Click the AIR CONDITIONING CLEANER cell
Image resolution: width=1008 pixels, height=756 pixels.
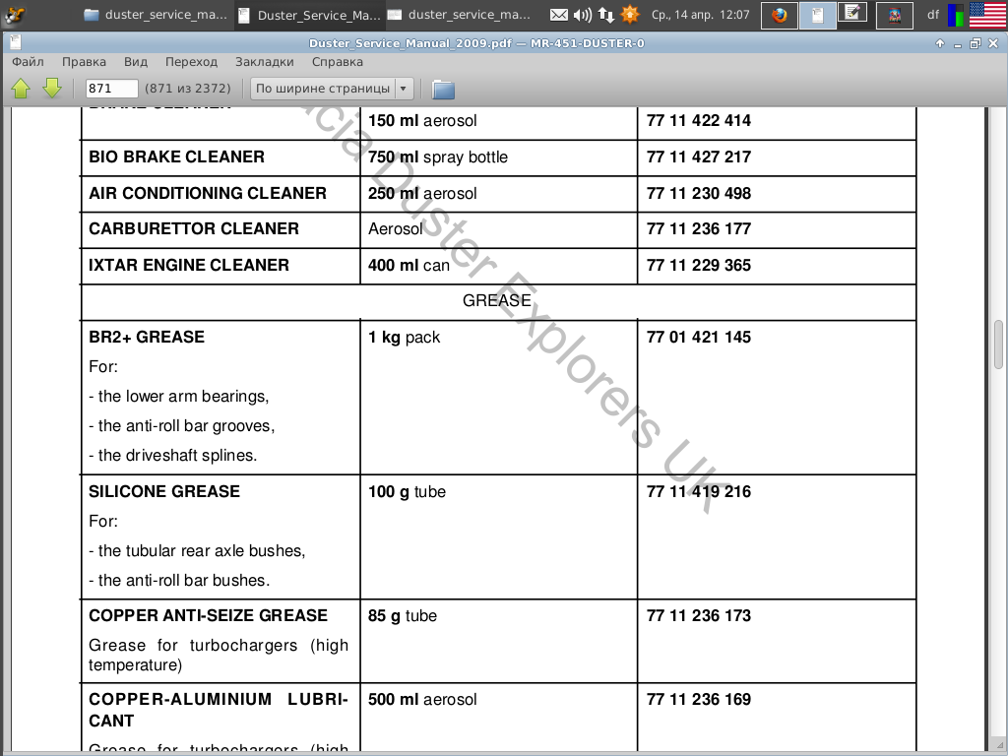[220, 194]
